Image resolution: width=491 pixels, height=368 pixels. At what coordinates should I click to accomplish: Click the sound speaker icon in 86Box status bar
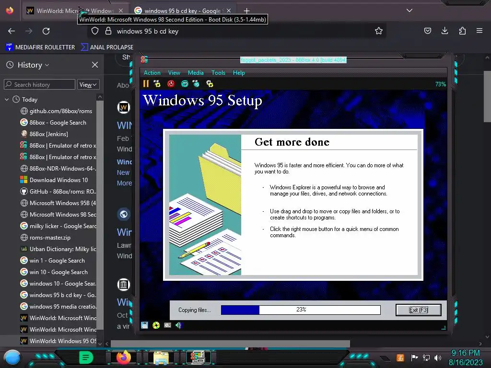tap(179, 325)
